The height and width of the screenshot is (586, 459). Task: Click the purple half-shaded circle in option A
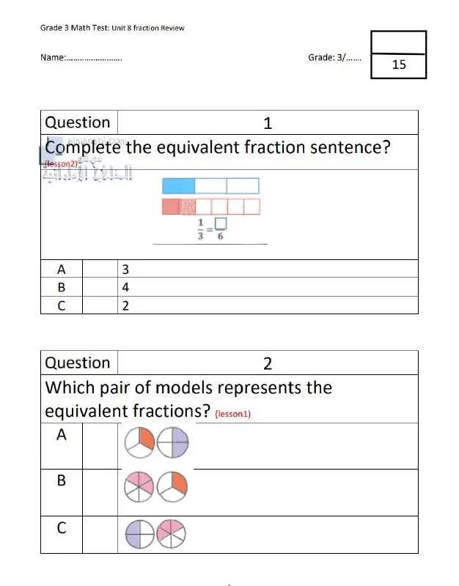coord(172,442)
